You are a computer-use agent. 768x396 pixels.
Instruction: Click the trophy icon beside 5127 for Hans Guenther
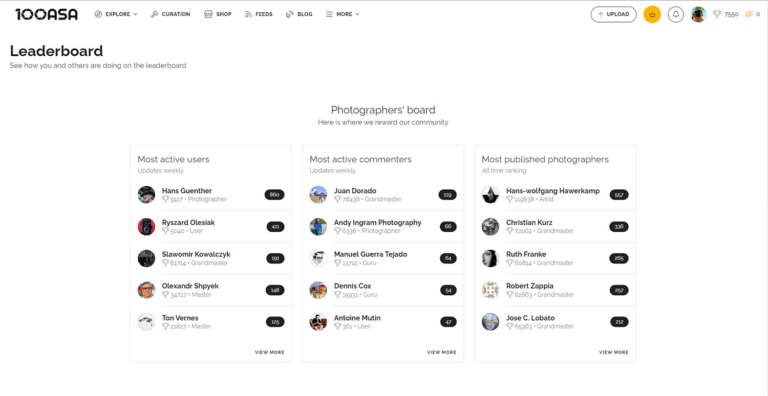[165, 199]
